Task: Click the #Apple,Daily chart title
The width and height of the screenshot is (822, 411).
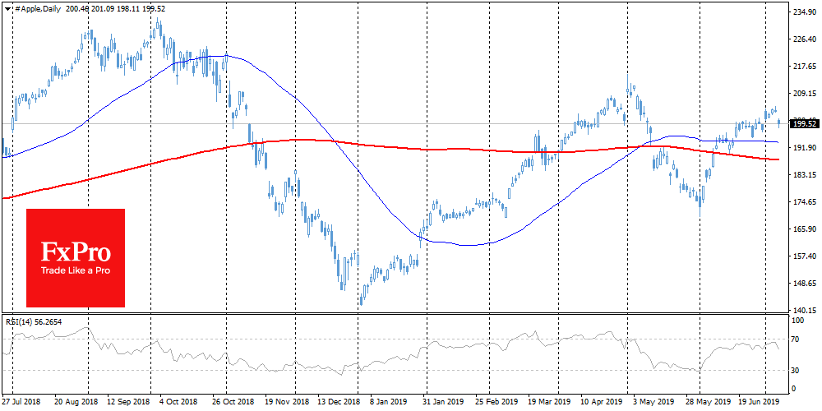Action: 36,7
